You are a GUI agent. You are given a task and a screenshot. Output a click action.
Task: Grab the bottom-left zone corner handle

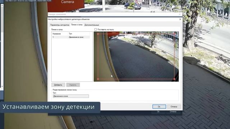coord(98,79)
